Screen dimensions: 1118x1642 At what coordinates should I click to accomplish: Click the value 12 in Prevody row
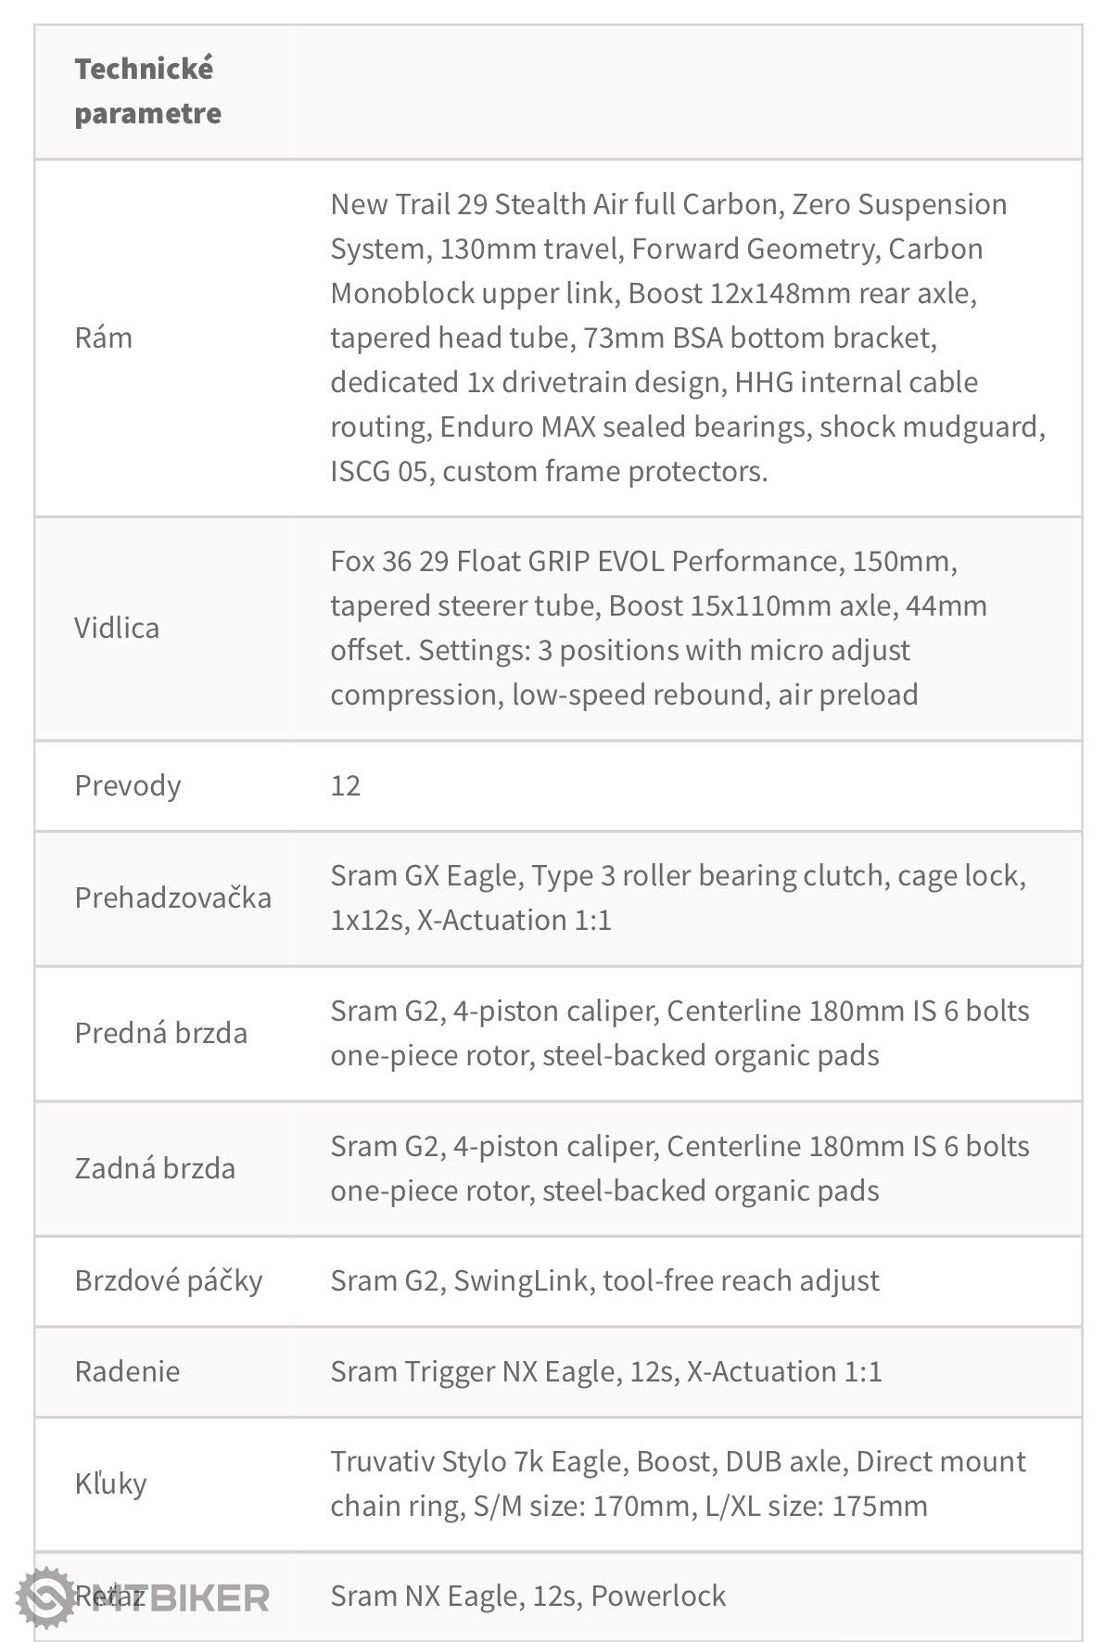click(346, 785)
